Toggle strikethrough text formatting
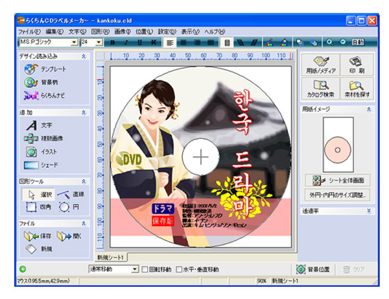Viewport: 389px width, 299px height. point(154,42)
